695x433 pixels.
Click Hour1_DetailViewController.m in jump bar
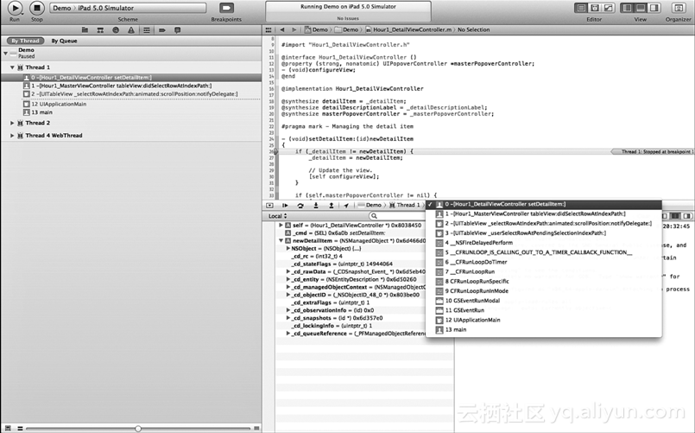(408, 29)
